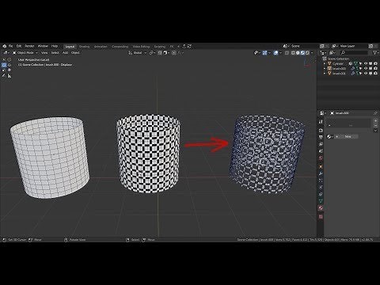This screenshot has width=380, height=285.
Task: Switch to rendered viewport shading
Action: click(x=307, y=53)
